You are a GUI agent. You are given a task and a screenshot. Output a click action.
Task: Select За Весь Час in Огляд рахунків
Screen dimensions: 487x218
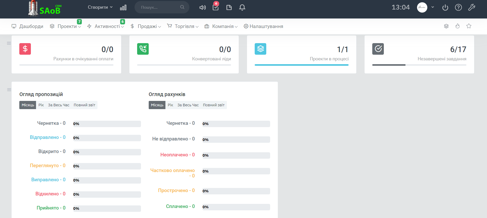click(188, 105)
